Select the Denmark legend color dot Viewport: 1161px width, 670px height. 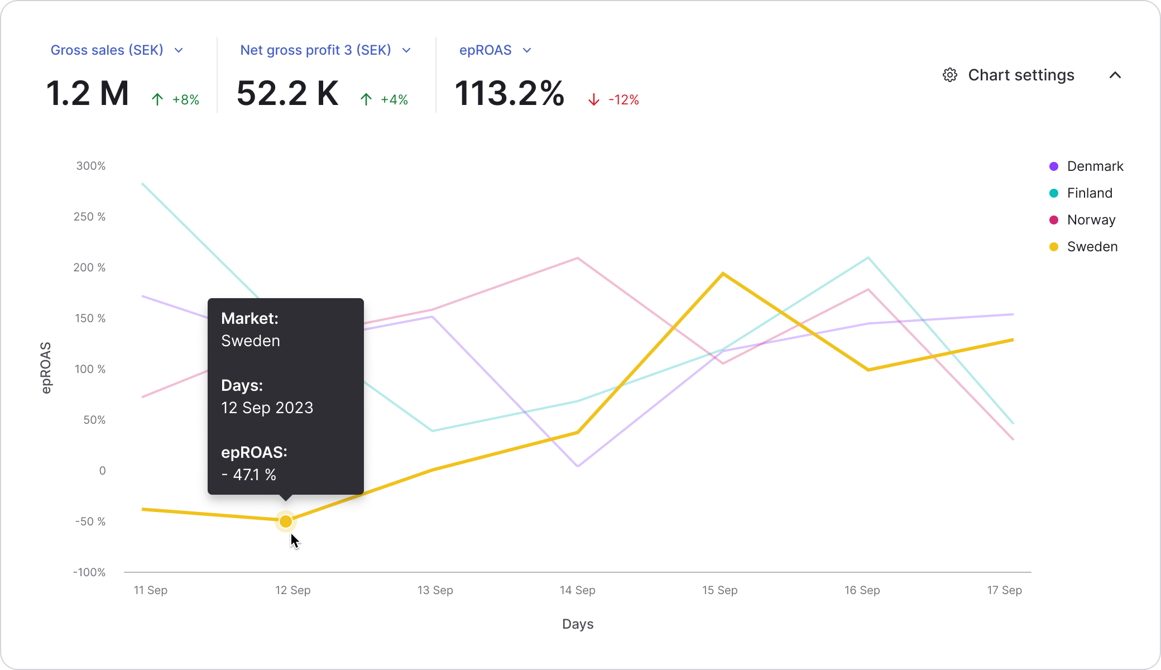tap(1053, 166)
